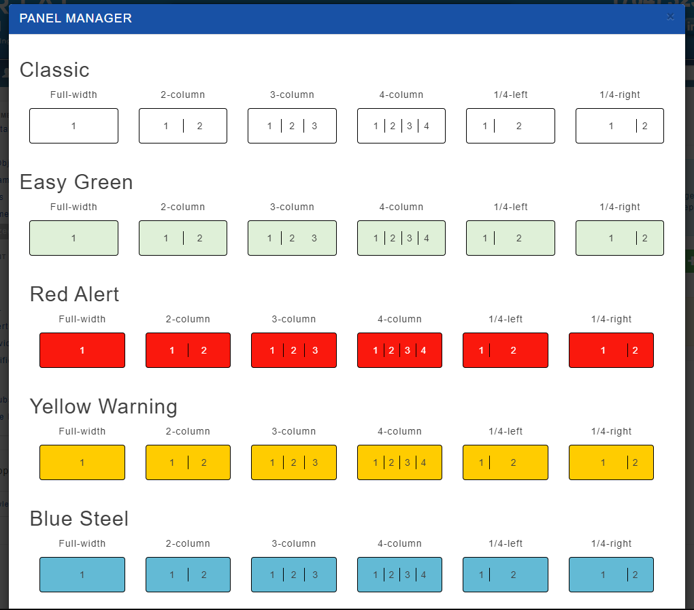Choose Easy Green 3-column layout
The width and height of the screenshot is (694, 610).
[292, 238]
